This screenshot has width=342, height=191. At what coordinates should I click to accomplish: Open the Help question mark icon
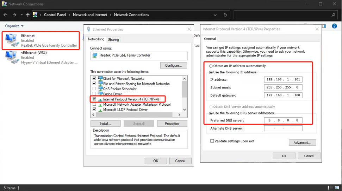(335, 26)
